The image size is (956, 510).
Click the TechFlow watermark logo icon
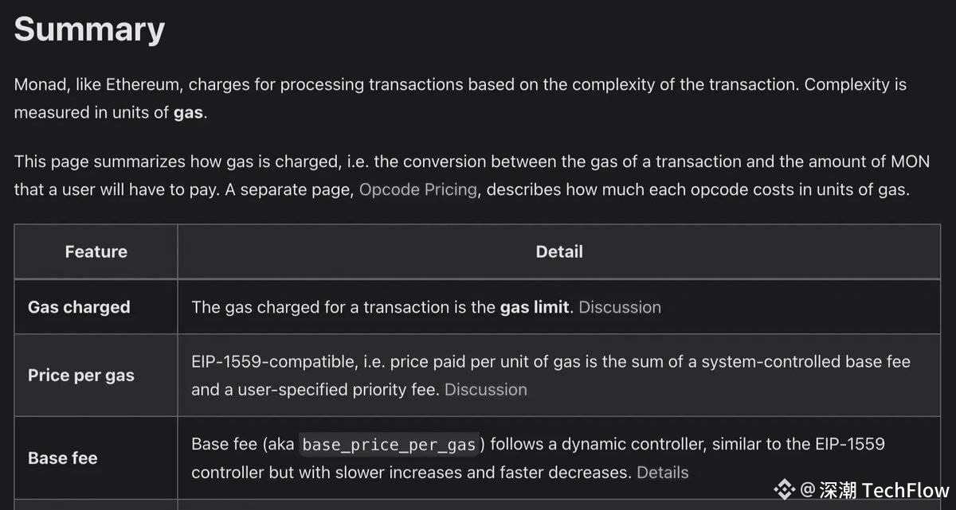pos(784,488)
